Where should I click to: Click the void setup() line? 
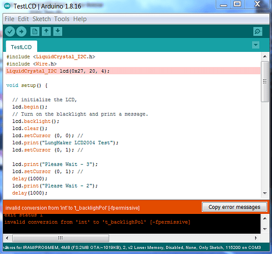(x=26, y=85)
